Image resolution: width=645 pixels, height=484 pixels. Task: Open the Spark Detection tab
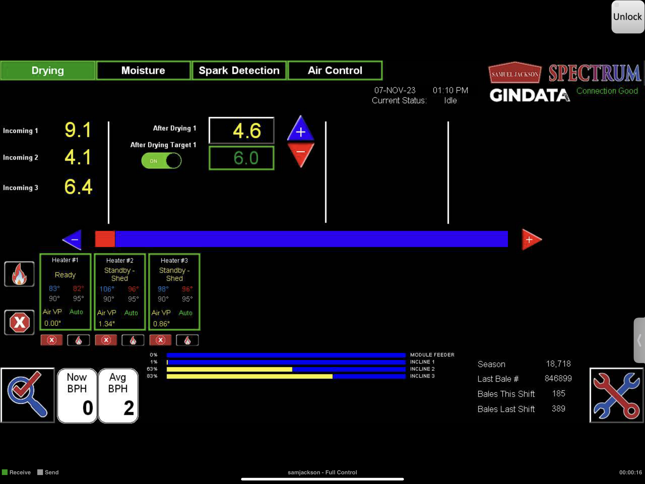239,70
